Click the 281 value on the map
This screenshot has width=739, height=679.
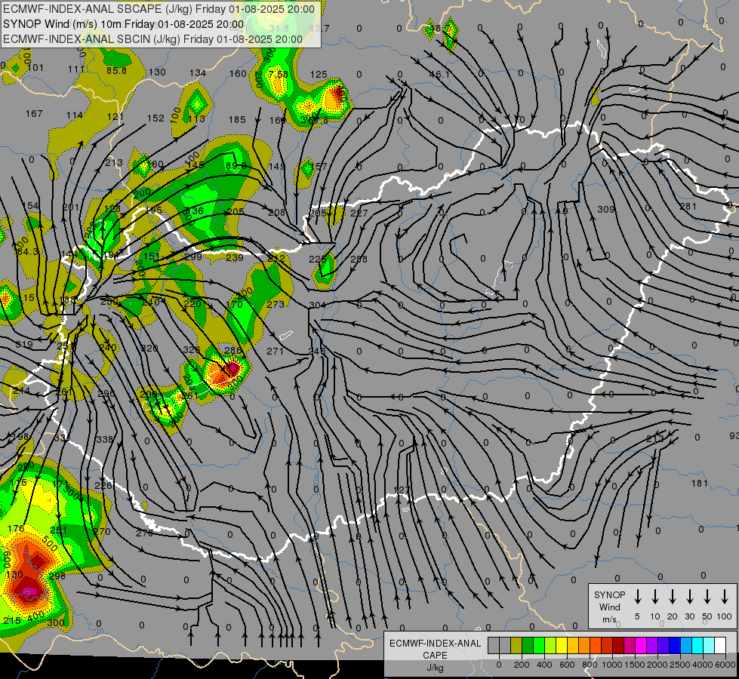click(x=688, y=207)
